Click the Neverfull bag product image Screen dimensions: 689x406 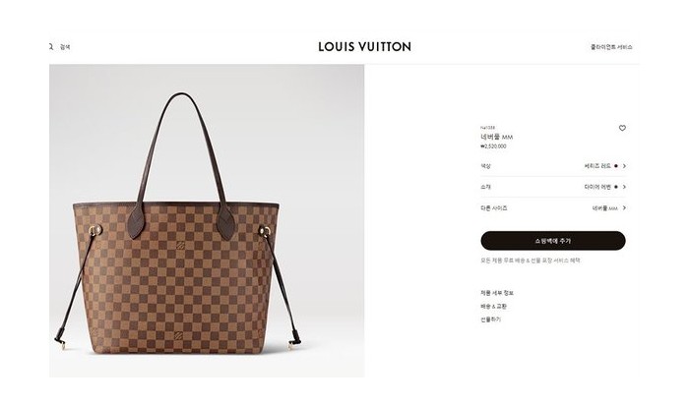point(207,221)
